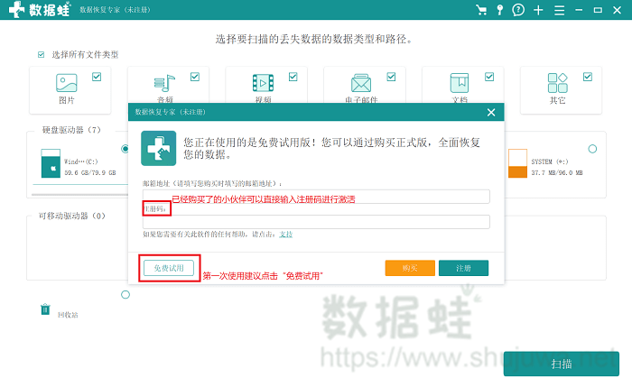
Task: Click the orange SYSTEM drive icon
Action: click(x=517, y=163)
